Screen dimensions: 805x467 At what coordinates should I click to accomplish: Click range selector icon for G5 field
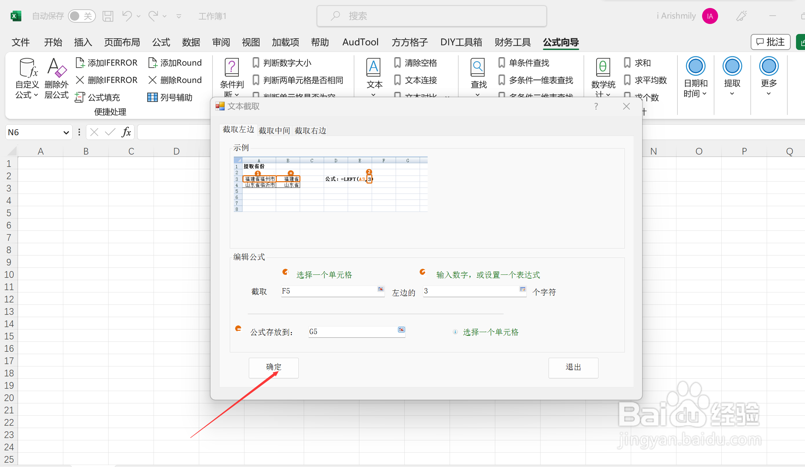[x=401, y=329]
